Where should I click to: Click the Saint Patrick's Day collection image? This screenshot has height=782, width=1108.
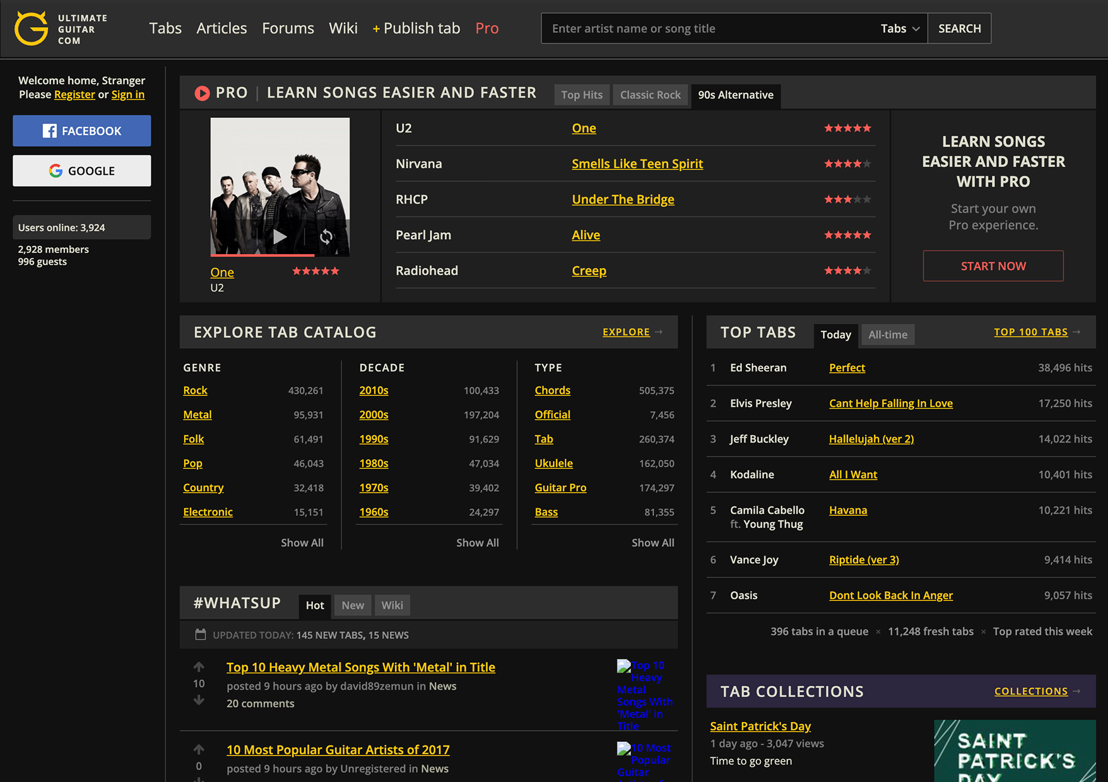click(1015, 750)
